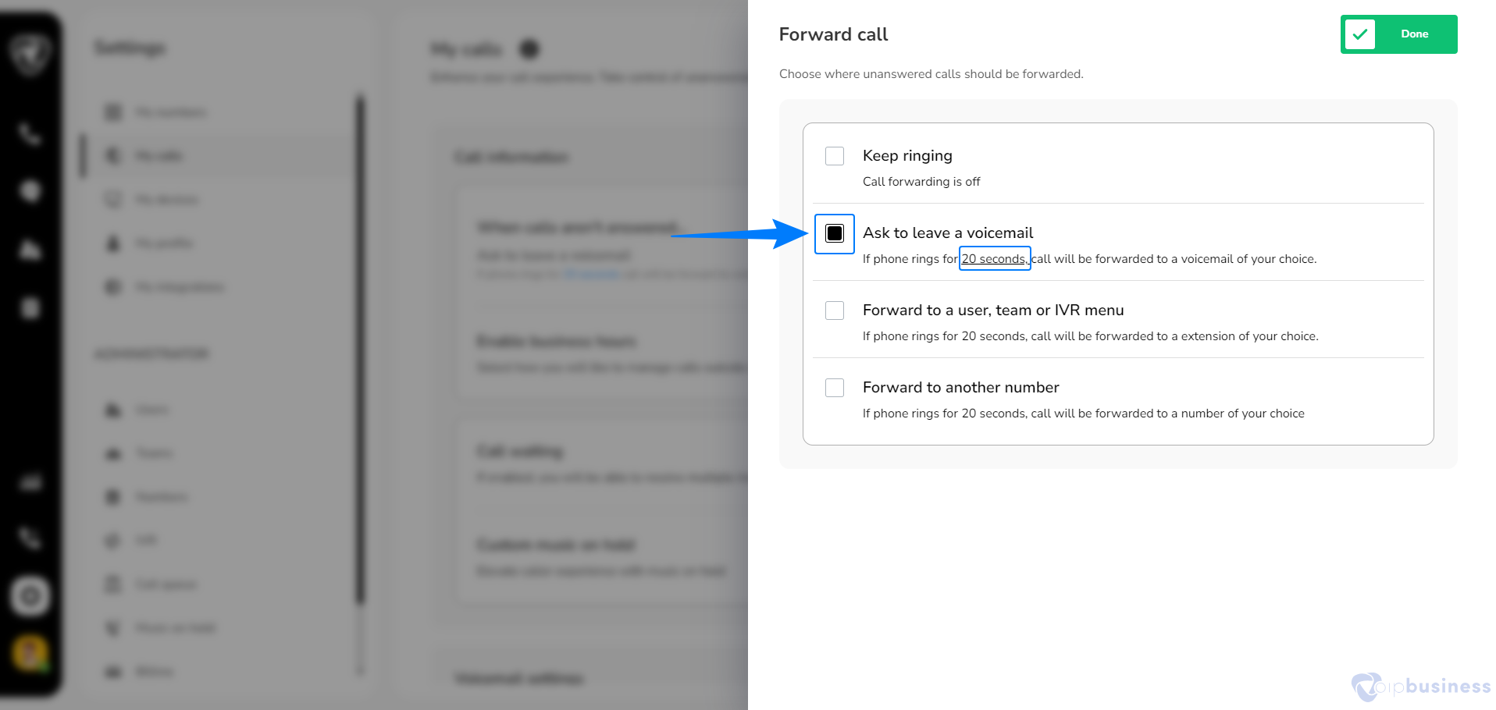Uncheck the Ask to leave a voicemail box

pos(835,233)
